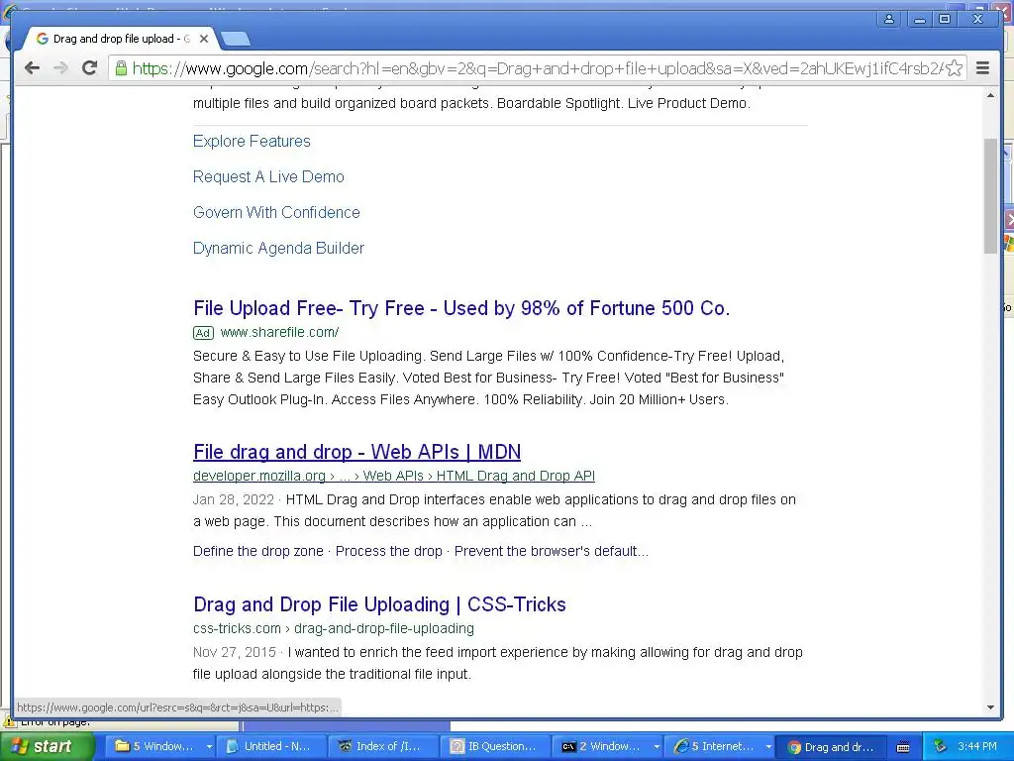Click the Jan 28, 2022 result date text
Screen dimensions: 1014x761
(x=233, y=499)
